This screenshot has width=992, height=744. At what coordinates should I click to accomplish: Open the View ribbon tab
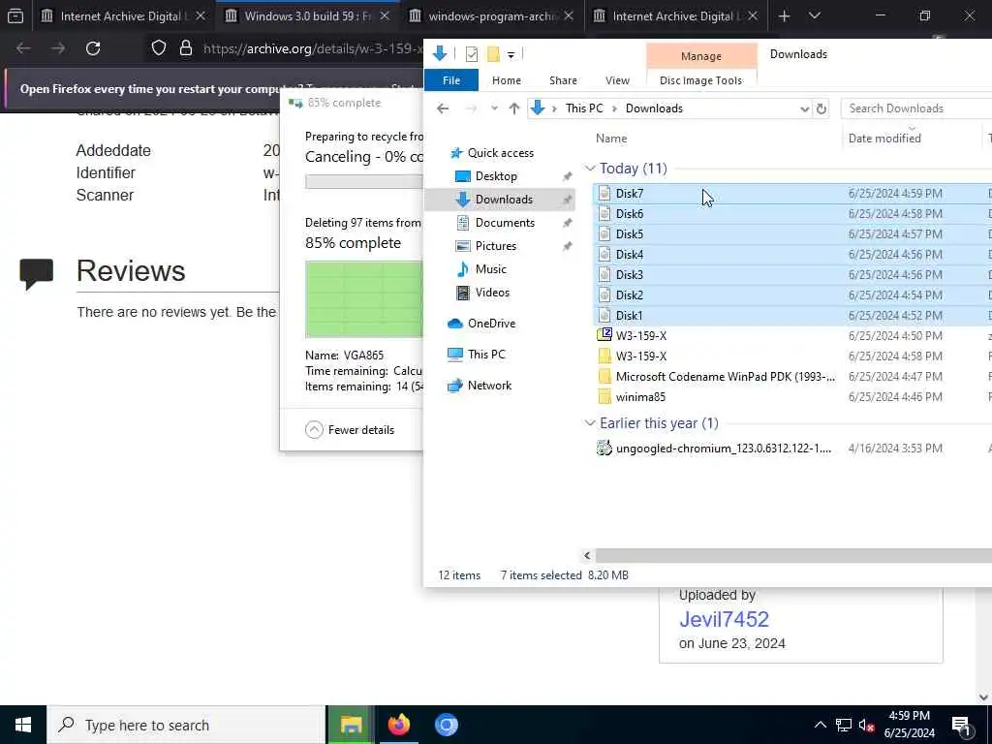pos(617,80)
